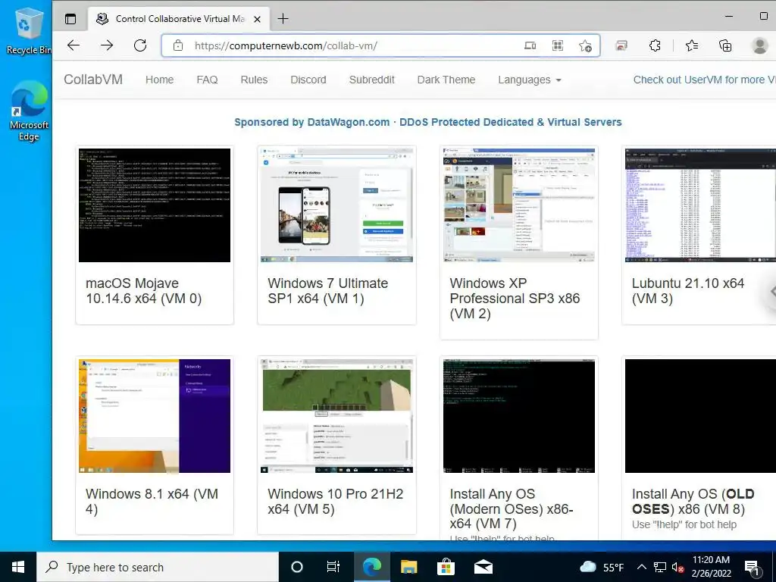Click the browser forward arrow
Image resolution: width=776 pixels, height=582 pixels.
(107, 45)
